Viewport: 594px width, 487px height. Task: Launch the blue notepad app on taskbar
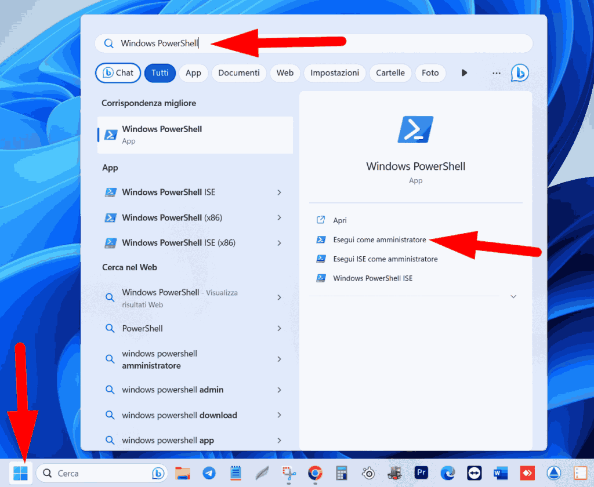(x=236, y=473)
